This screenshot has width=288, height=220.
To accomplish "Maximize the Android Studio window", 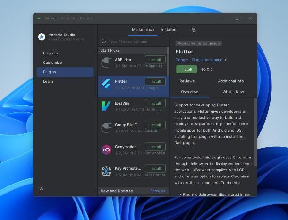I will pos(237,18).
